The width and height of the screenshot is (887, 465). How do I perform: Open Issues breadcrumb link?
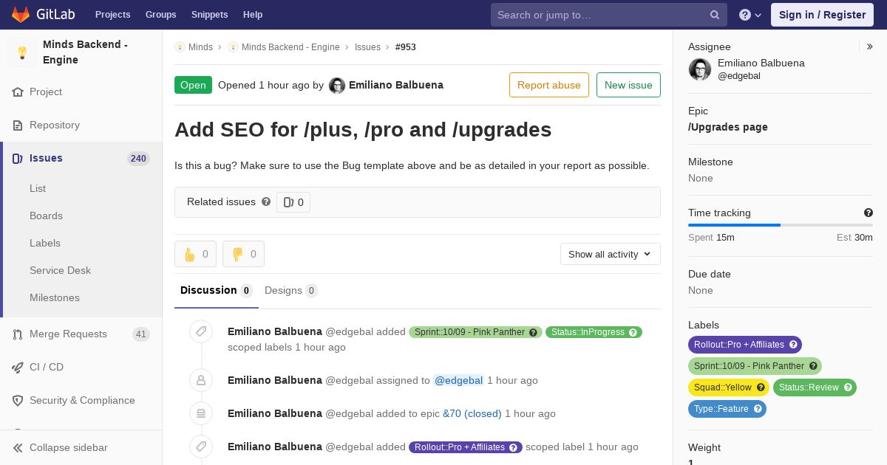coord(367,47)
